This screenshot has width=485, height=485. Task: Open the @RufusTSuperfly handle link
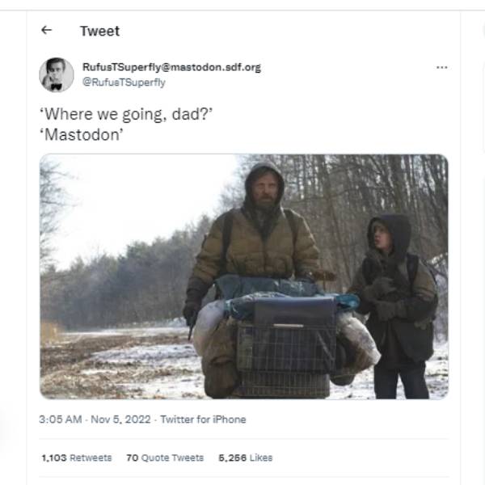coord(124,82)
